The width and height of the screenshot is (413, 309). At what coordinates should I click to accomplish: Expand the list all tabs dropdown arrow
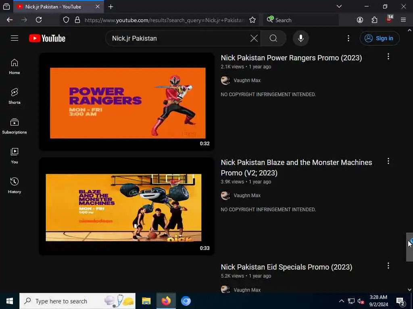pyautogui.click(x=339, y=6)
